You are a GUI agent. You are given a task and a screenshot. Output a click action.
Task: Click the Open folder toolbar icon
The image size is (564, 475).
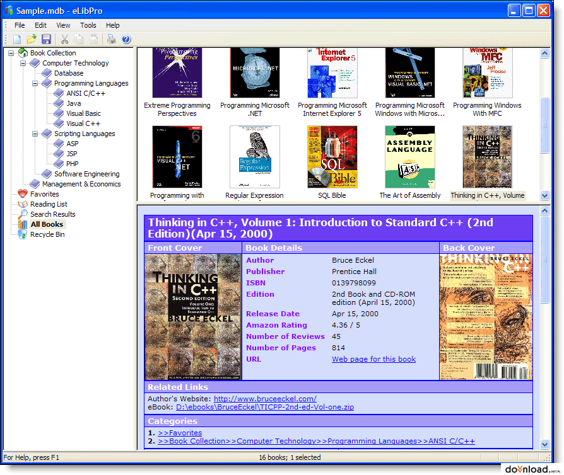point(32,39)
